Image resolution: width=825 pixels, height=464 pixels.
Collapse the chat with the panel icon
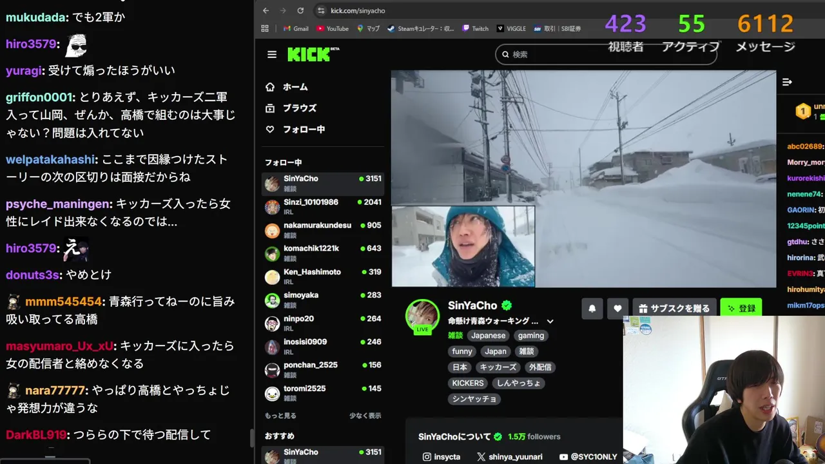point(787,82)
